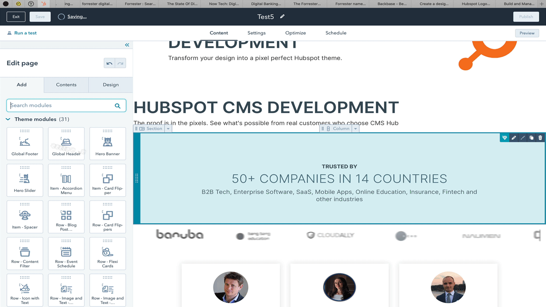Open the Column dropdown arrow

[x=356, y=128]
